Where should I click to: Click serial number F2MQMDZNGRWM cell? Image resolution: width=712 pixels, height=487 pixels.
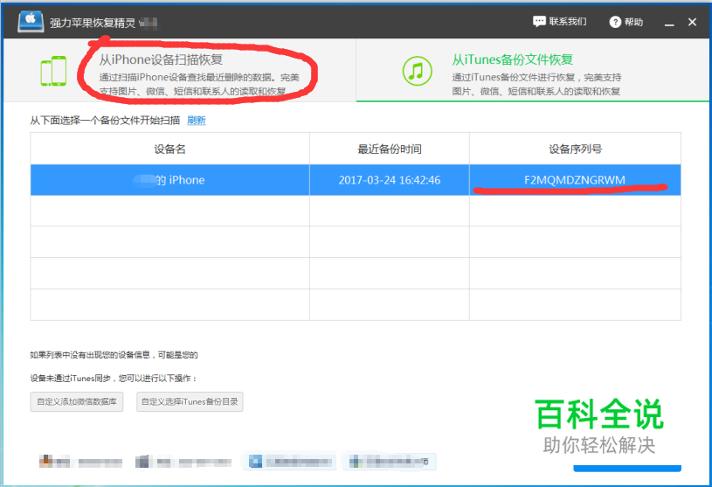[x=576, y=180]
